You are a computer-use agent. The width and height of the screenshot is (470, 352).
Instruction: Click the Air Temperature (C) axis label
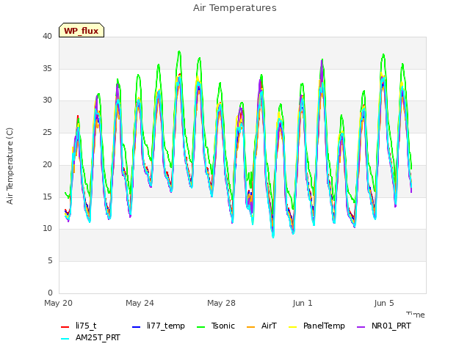coord(10,166)
